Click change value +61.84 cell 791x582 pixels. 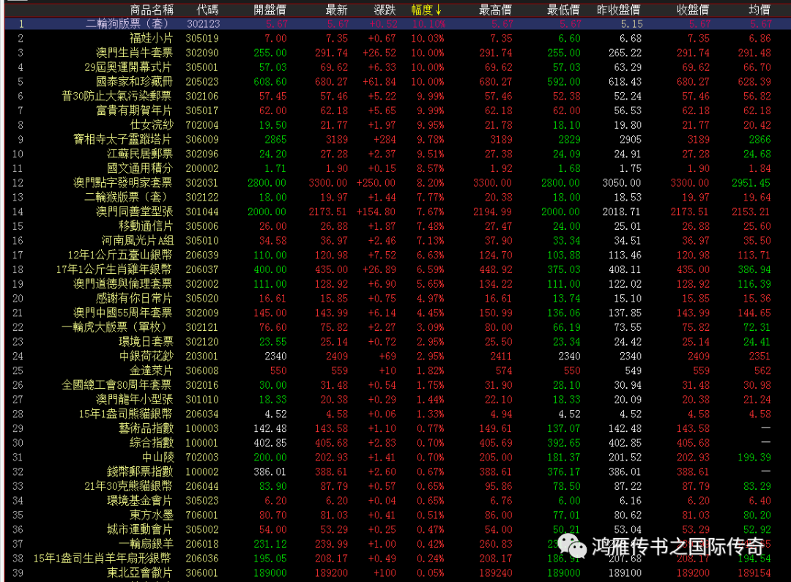(379, 82)
